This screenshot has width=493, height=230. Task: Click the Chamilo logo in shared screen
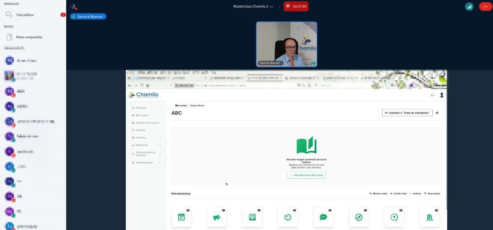coord(143,95)
